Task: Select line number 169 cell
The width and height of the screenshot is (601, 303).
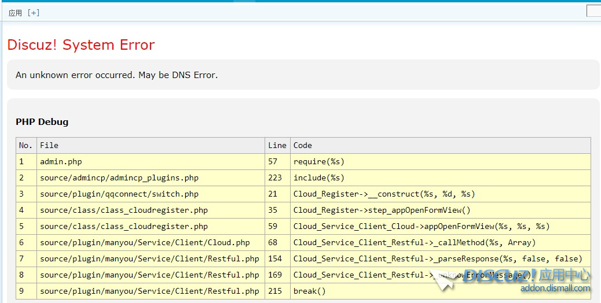Action: click(277, 275)
